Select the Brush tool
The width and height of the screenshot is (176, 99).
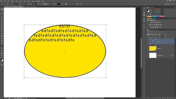(x=2, y=26)
